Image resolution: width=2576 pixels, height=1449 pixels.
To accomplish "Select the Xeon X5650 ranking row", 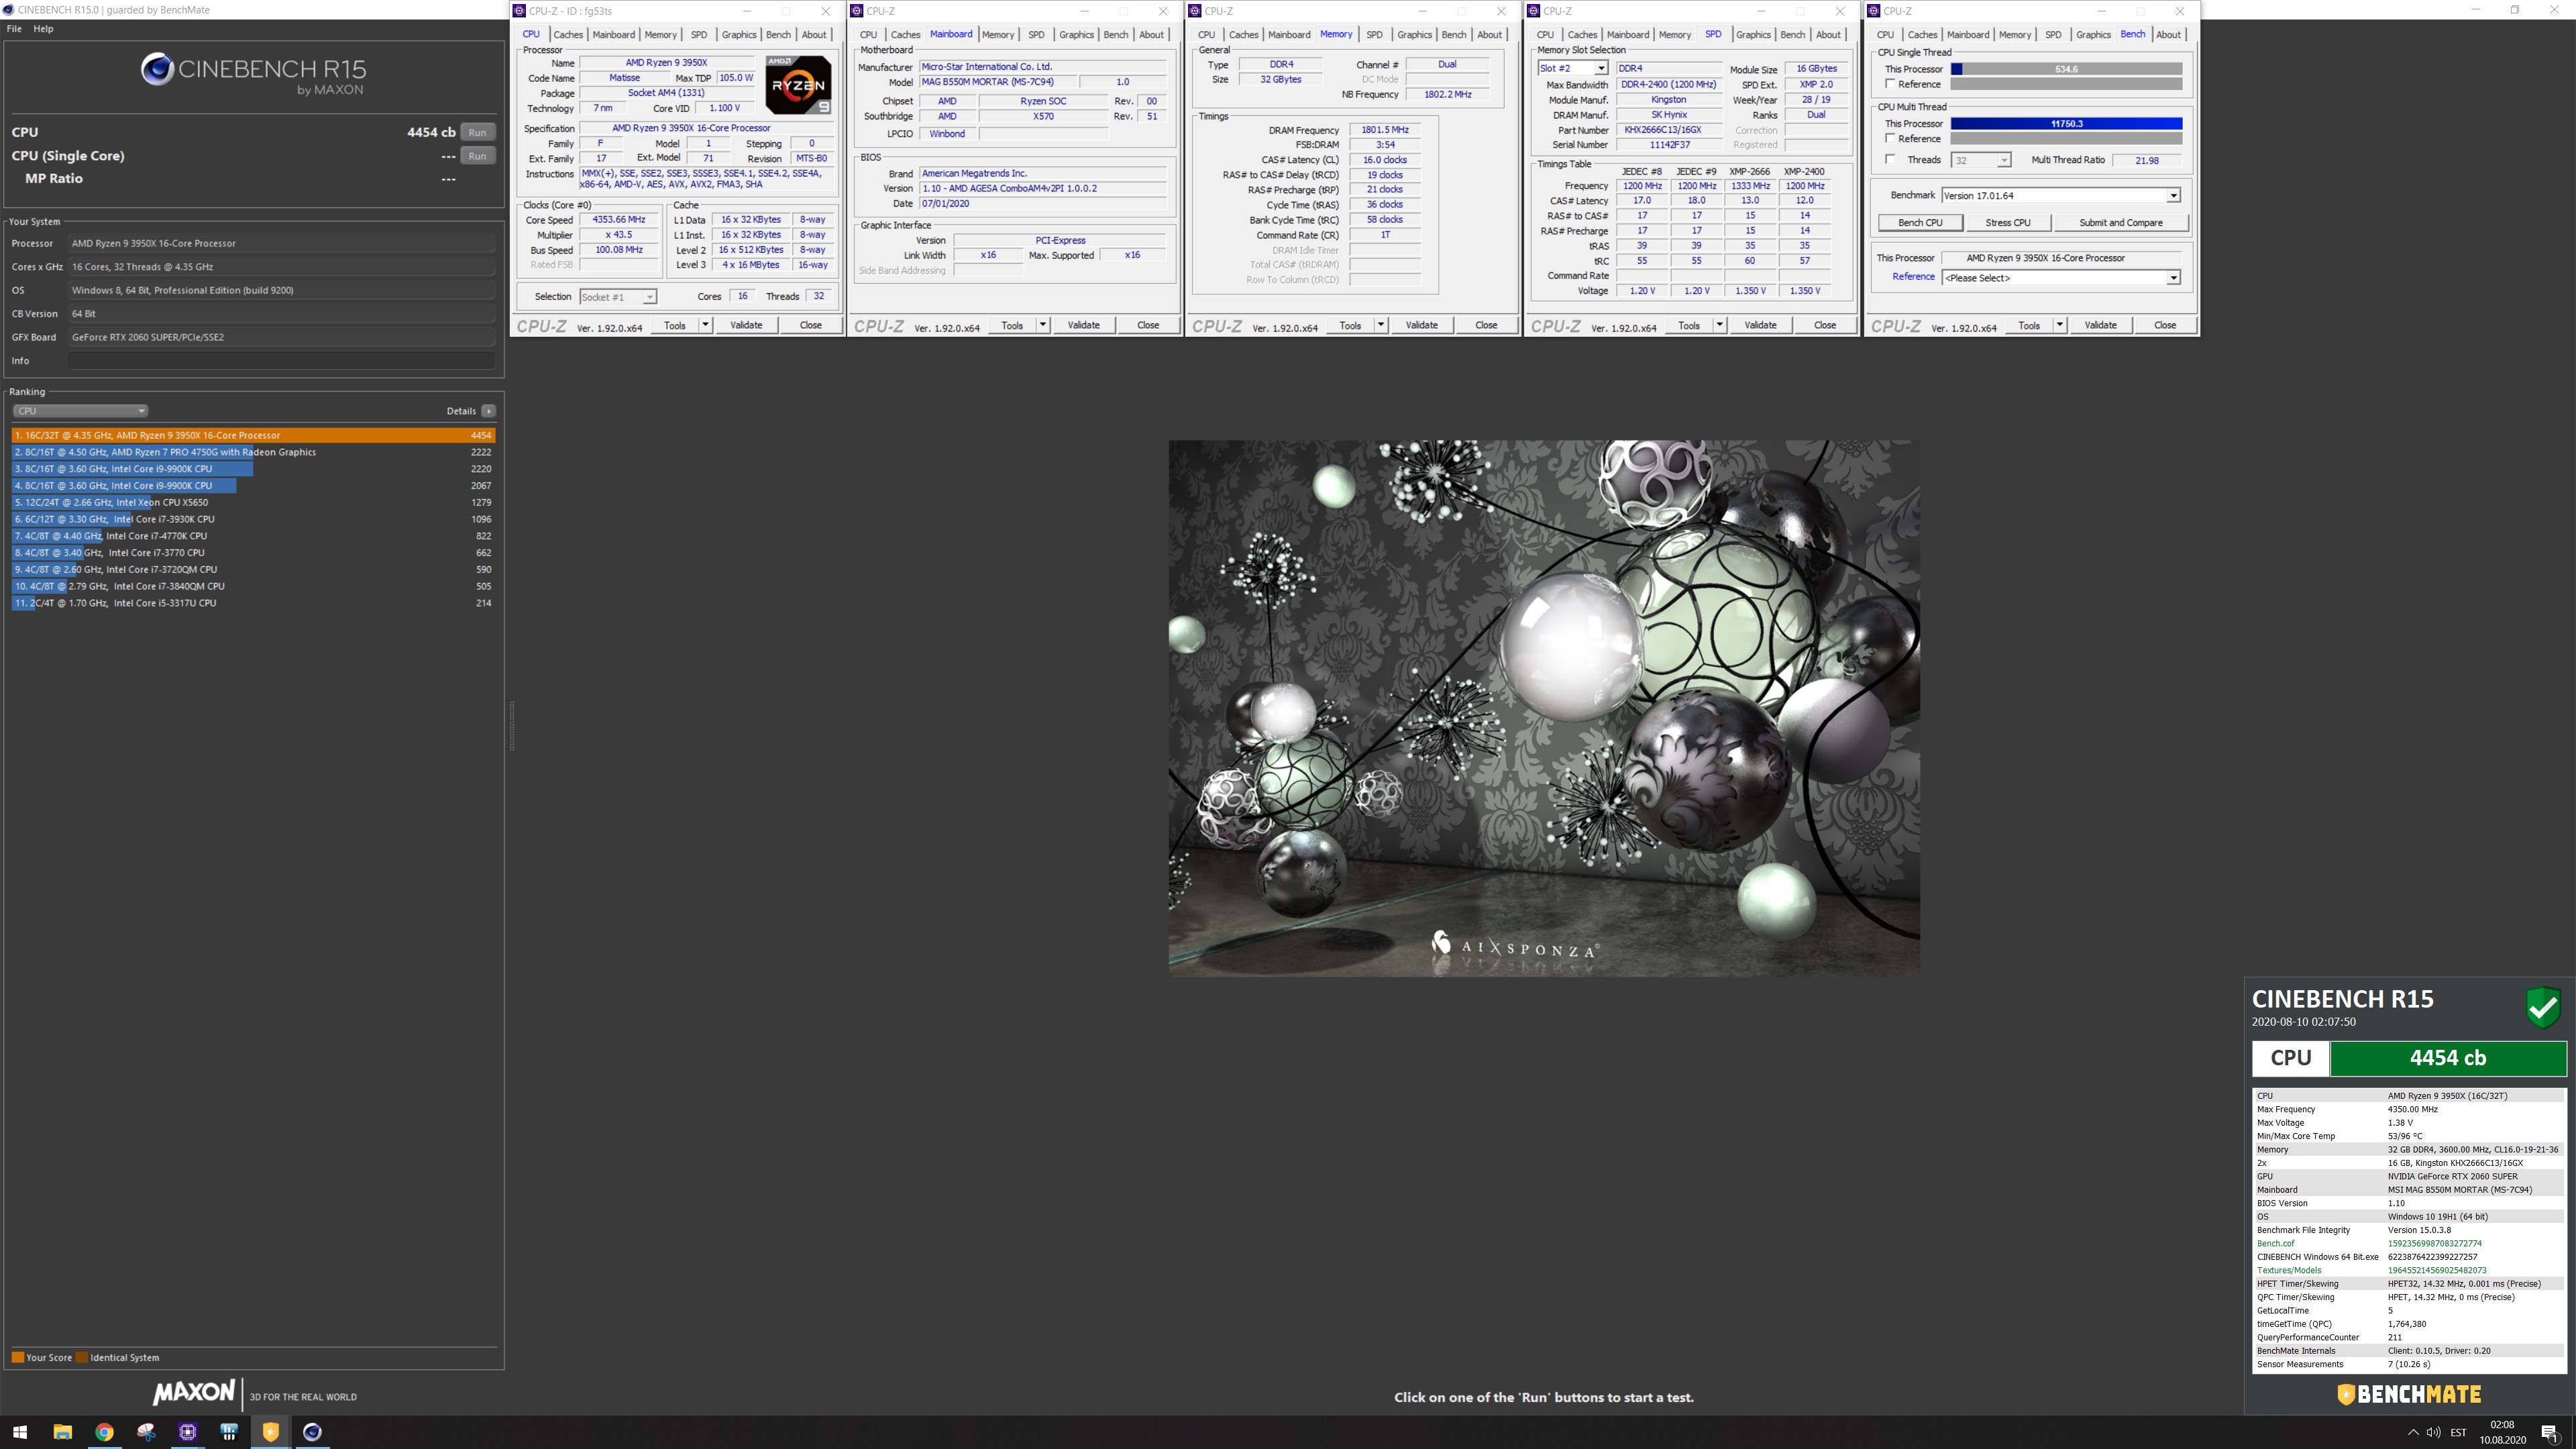I will click(x=253, y=502).
